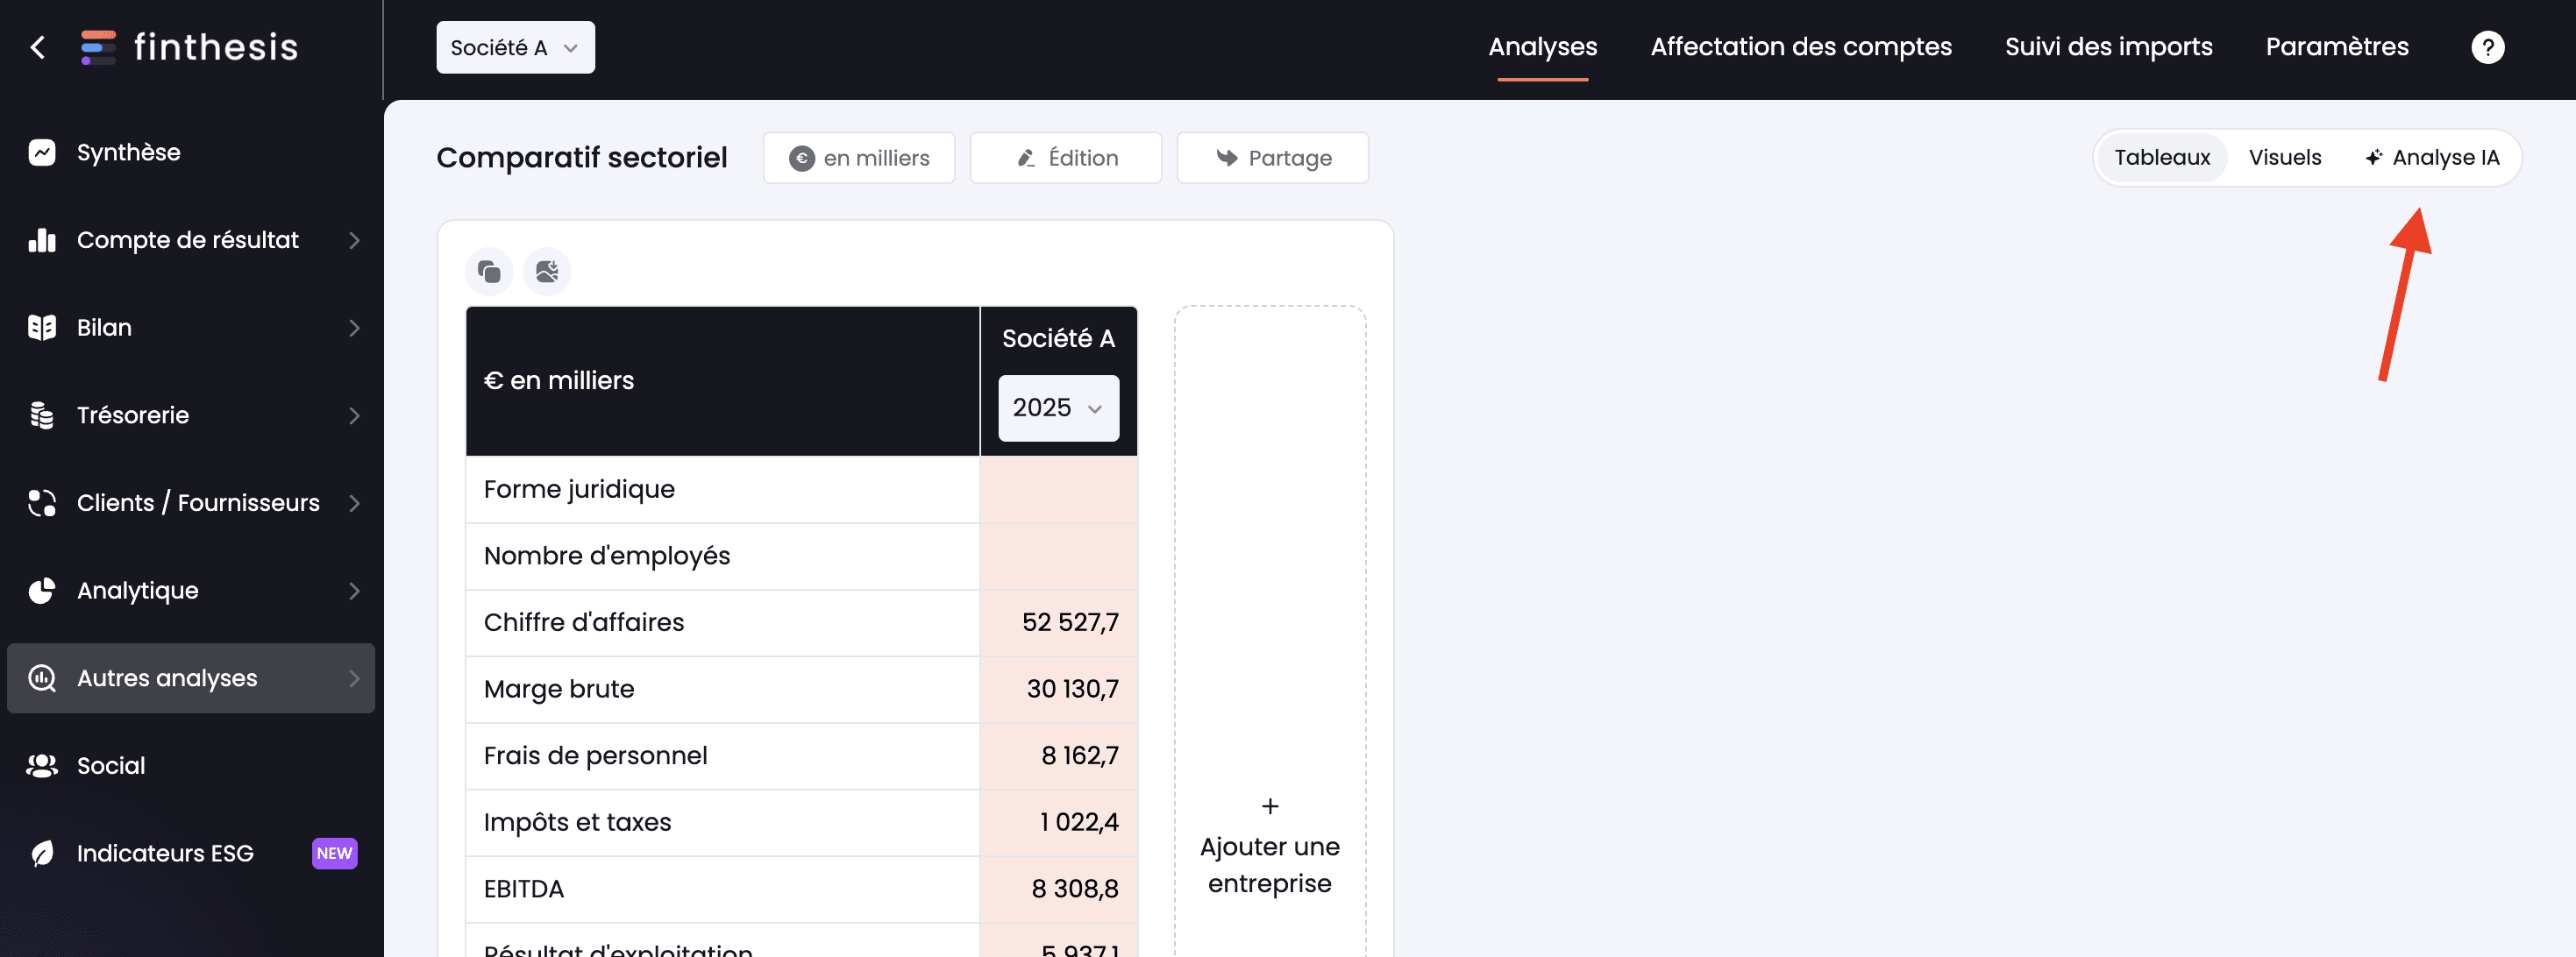The height and width of the screenshot is (957, 2576).
Task: Click the share arrow icon in Partage button
Action: coord(1227,158)
